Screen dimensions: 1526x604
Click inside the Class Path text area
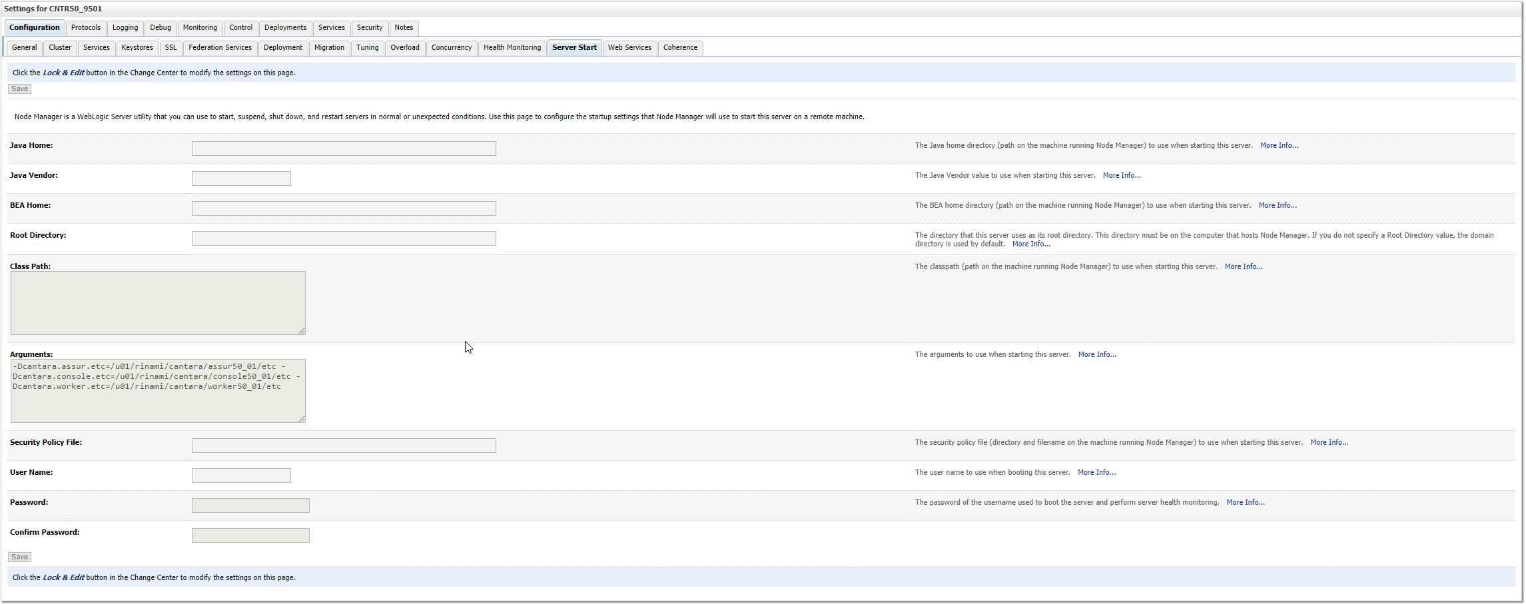point(158,303)
